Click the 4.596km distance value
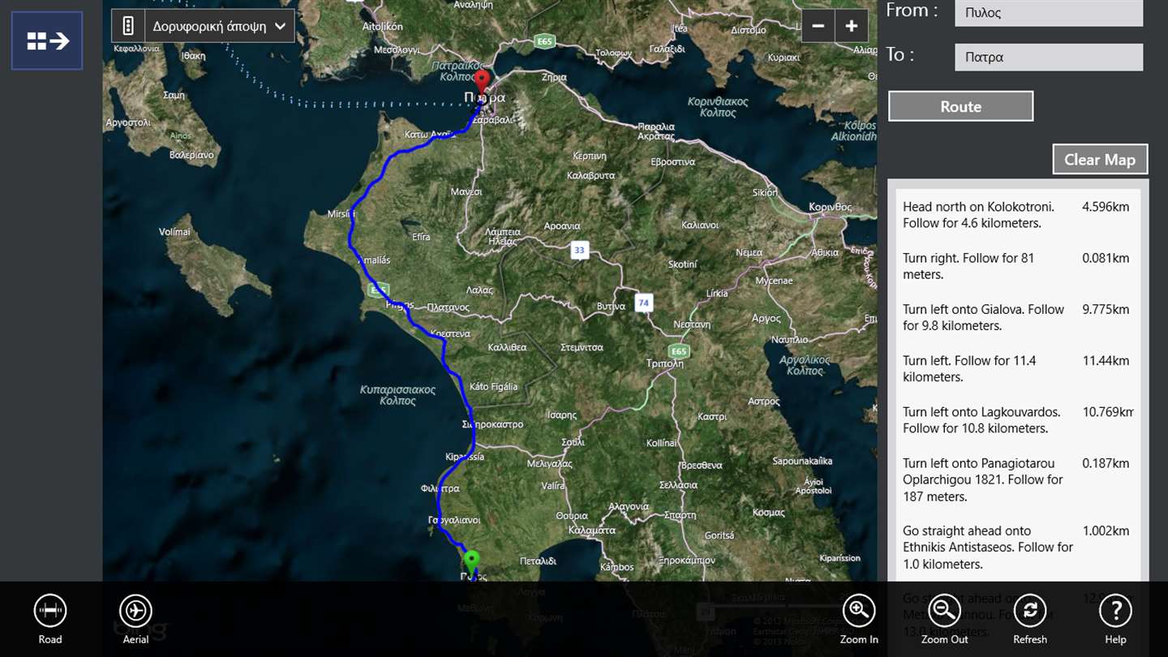 (x=1106, y=207)
